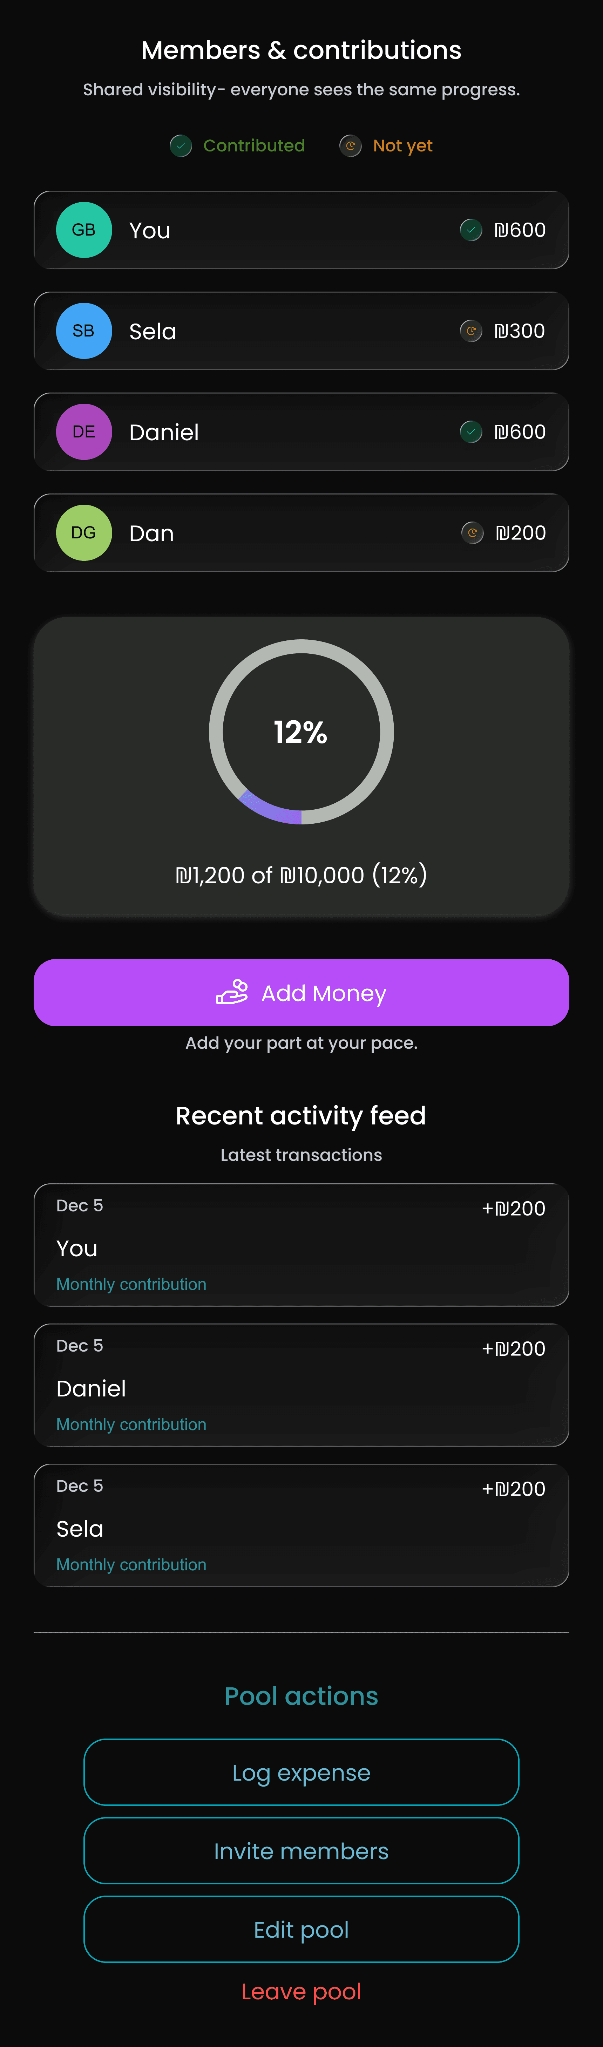This screenshot has width=603, height=2047.
Task: Click Sela's not-yet status icon
Action: point(471,331)
